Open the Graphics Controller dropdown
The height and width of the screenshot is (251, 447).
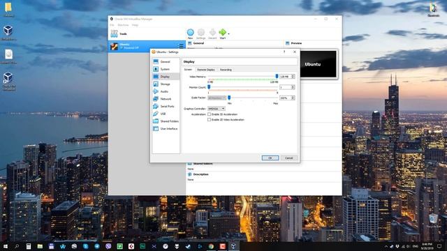(217, 109)
